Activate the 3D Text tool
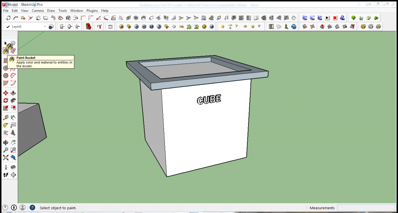This screenshot has width=398, height=213. pyautogui.click(x=13, y=133)
